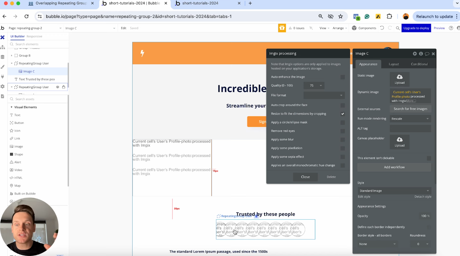The height and width of the screenshot is (256, 460).
Task: Click the comment bubble icon in the Image C panel
Action: coord(427,54)
